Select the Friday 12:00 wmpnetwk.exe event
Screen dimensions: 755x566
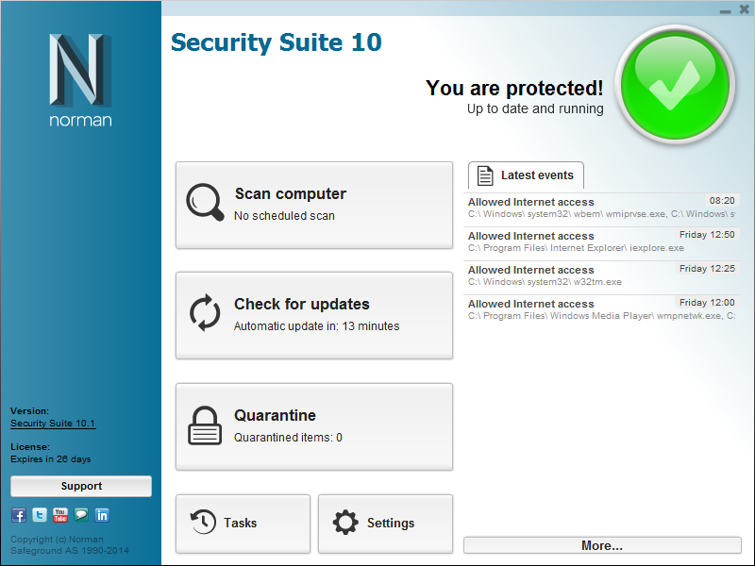(601, 309)
